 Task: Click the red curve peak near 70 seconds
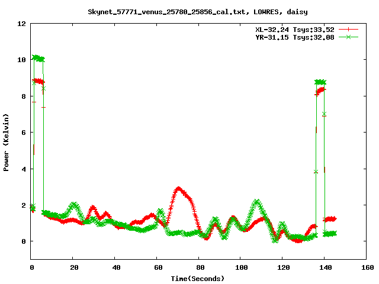pos(178,189)
